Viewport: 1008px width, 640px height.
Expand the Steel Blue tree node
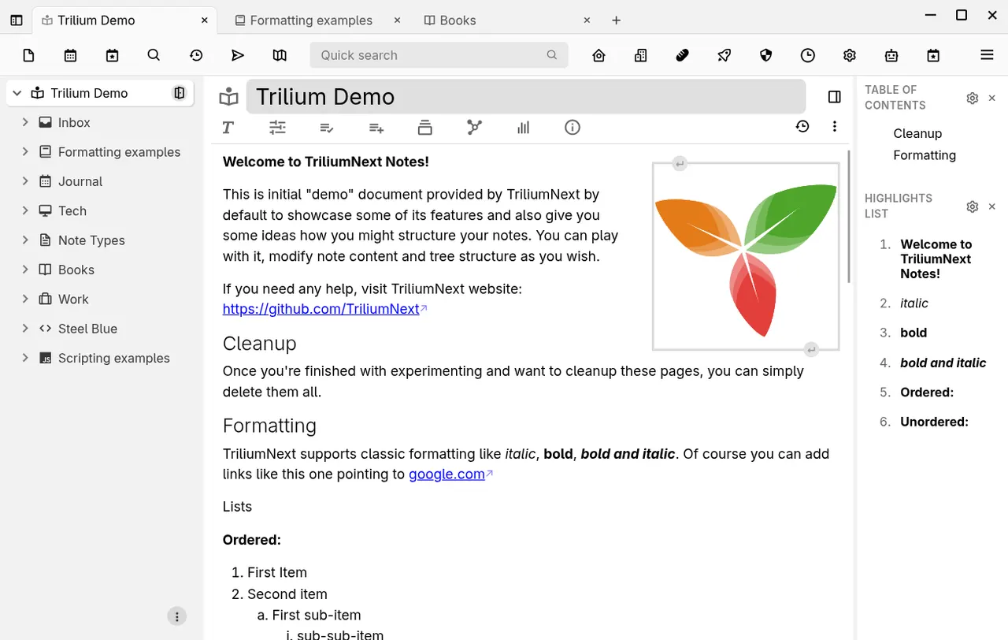[x=25, y=328]
